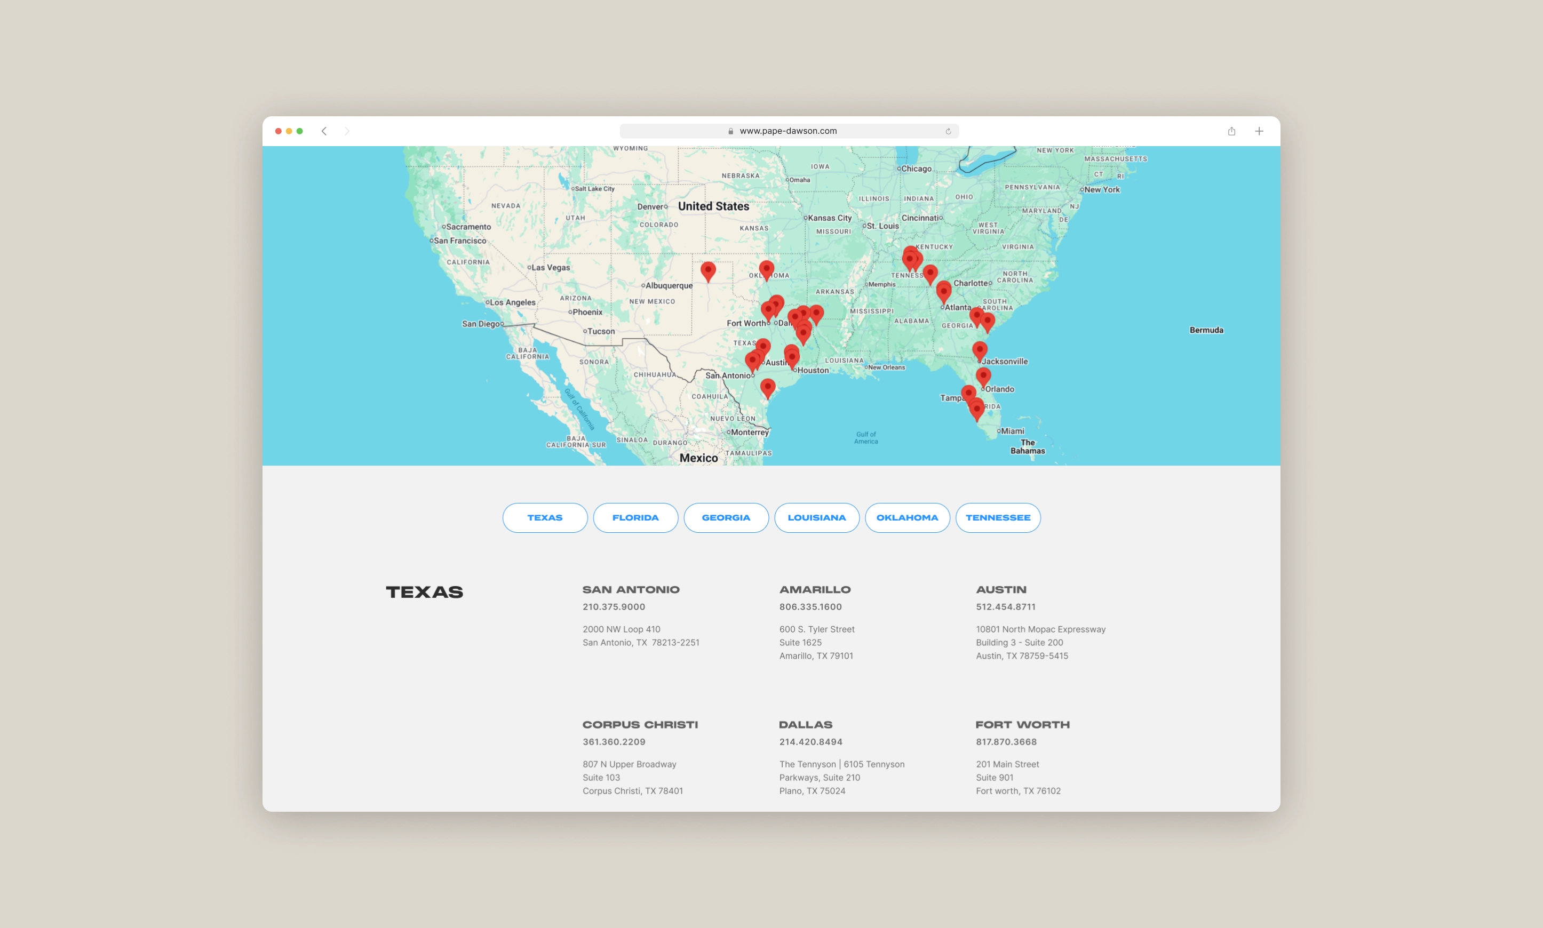This screenshot has width=1543, height=928.
Task: Click address line Plano, TX 75024
Action: pos(813,791)
